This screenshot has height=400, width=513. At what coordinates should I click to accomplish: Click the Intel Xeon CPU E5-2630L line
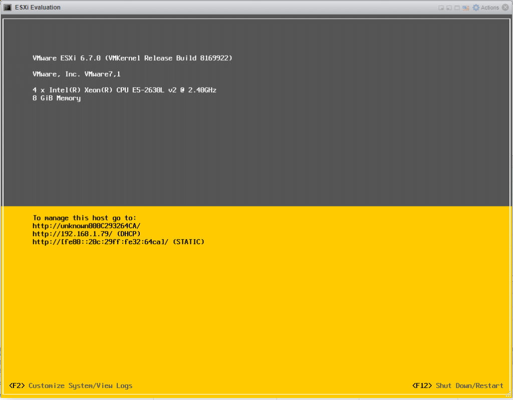click(124, 90)
